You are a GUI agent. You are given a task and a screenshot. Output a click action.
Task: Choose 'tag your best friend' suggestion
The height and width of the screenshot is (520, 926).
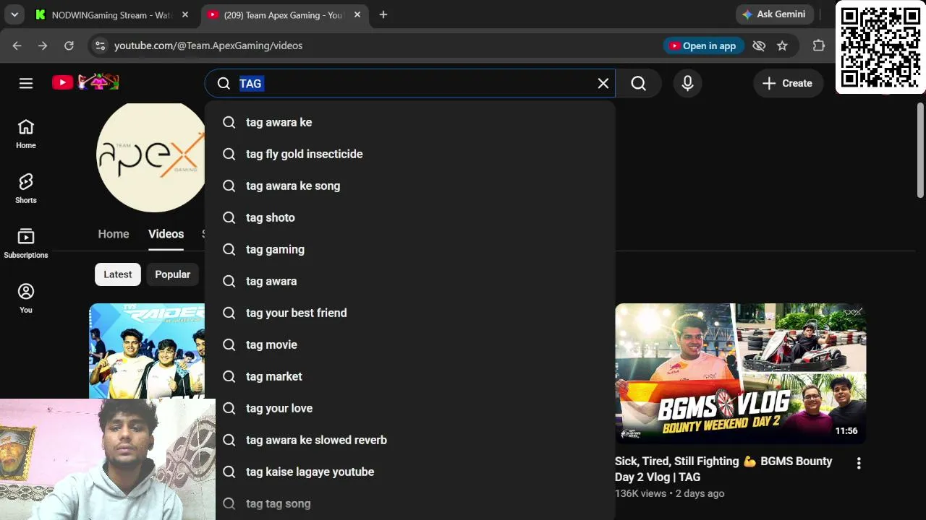click(410, 313)
